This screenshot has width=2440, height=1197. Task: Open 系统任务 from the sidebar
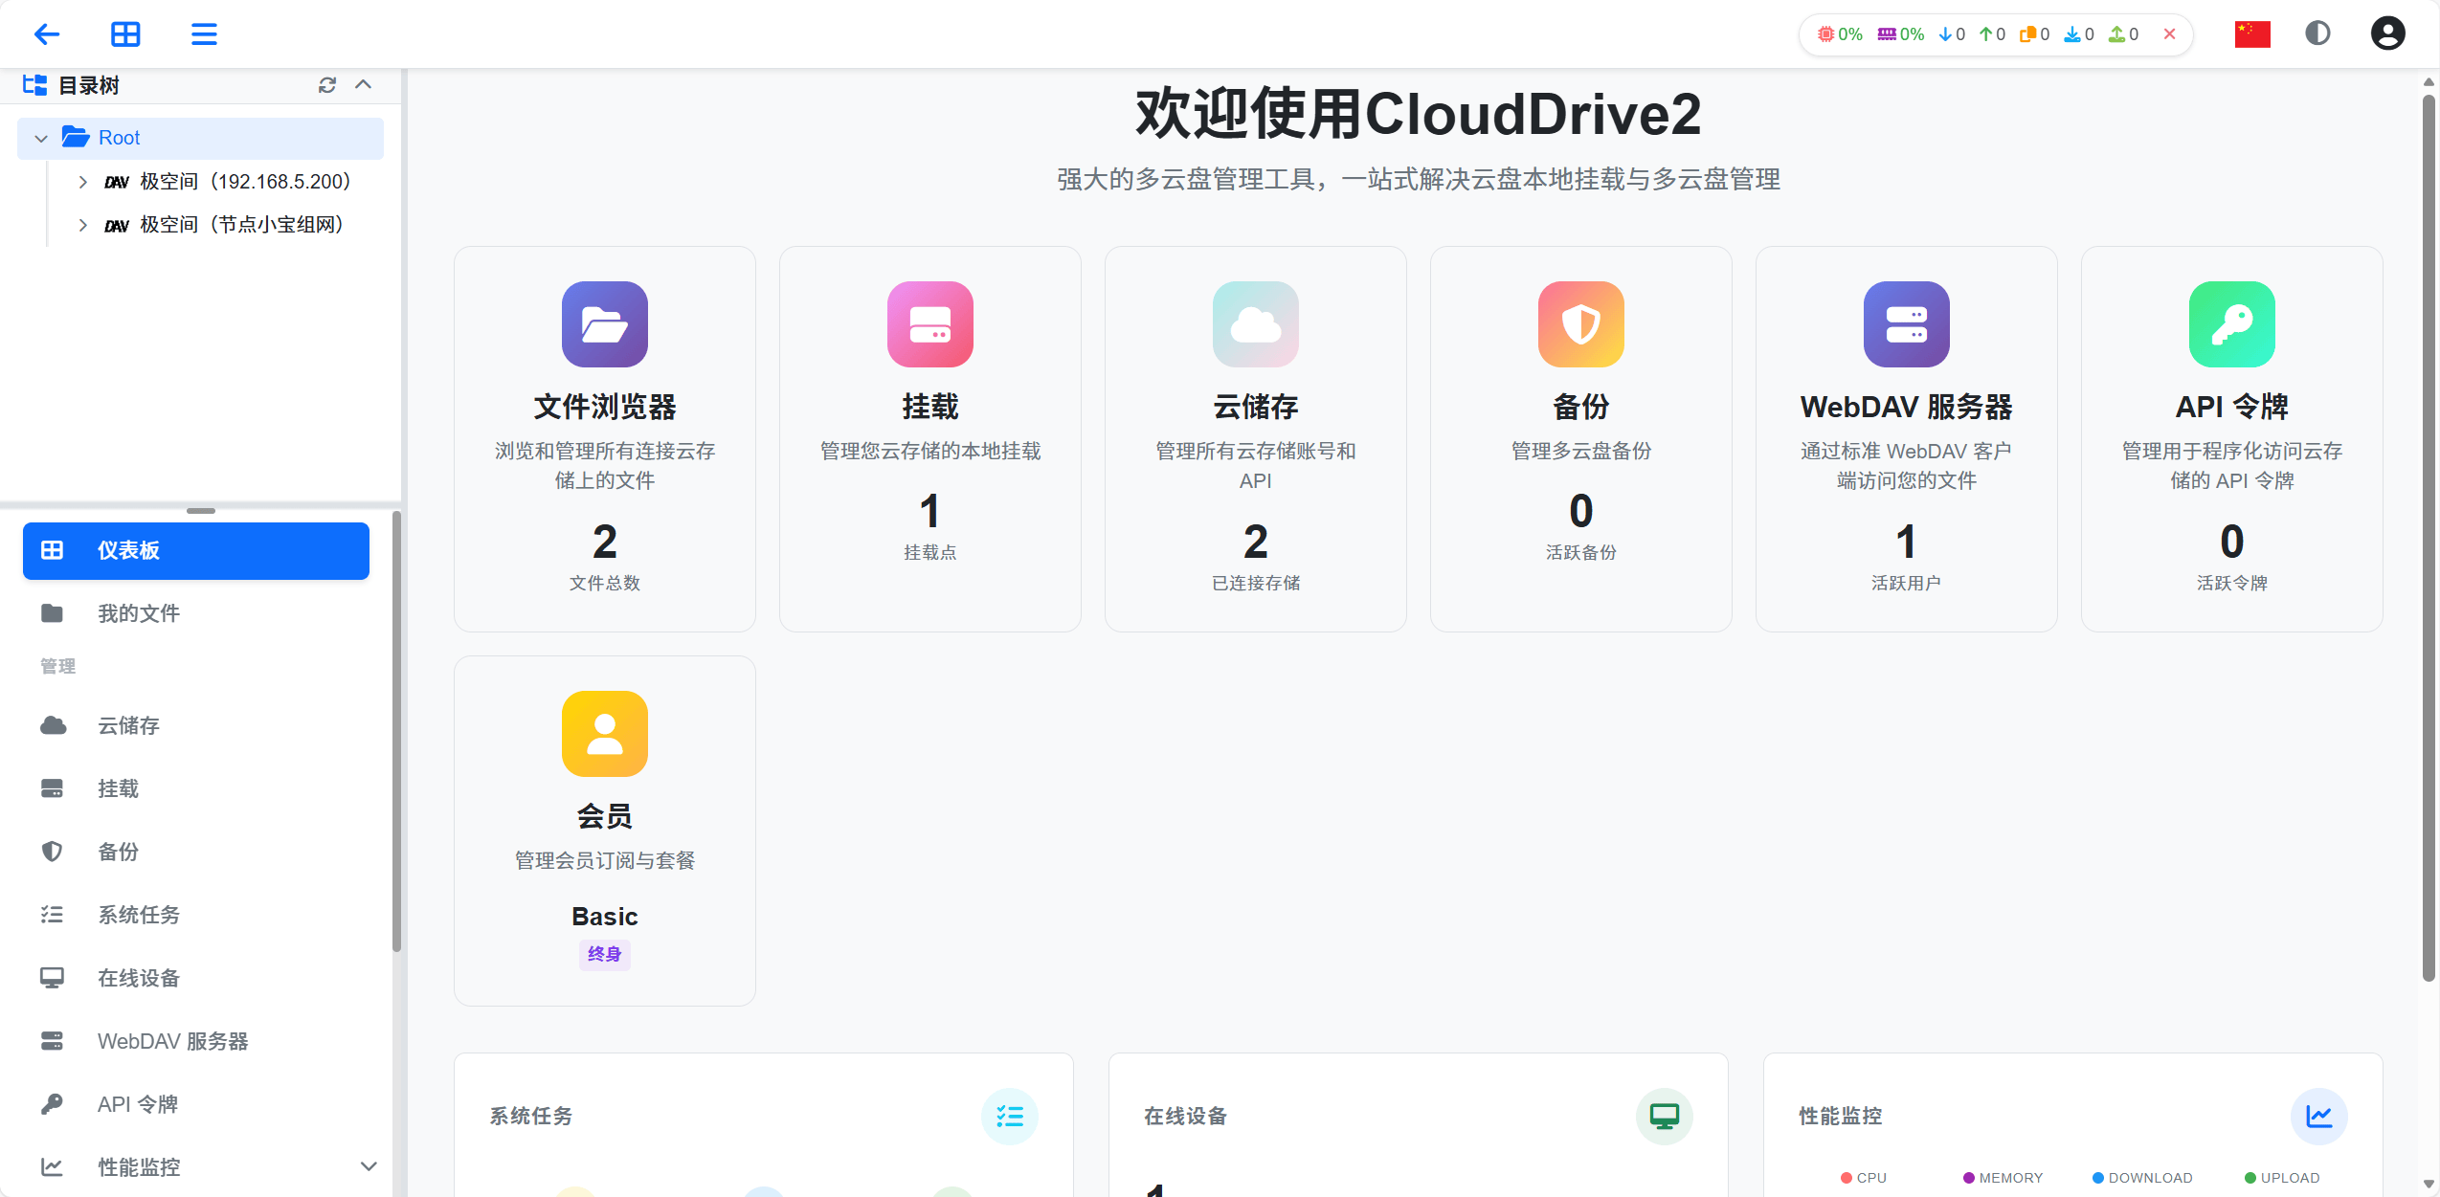139,915
